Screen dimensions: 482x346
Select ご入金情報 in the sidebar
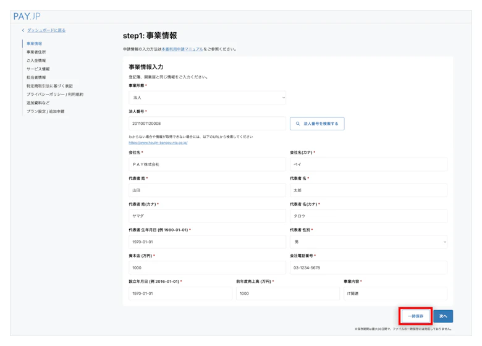click(x=36, y=61)
